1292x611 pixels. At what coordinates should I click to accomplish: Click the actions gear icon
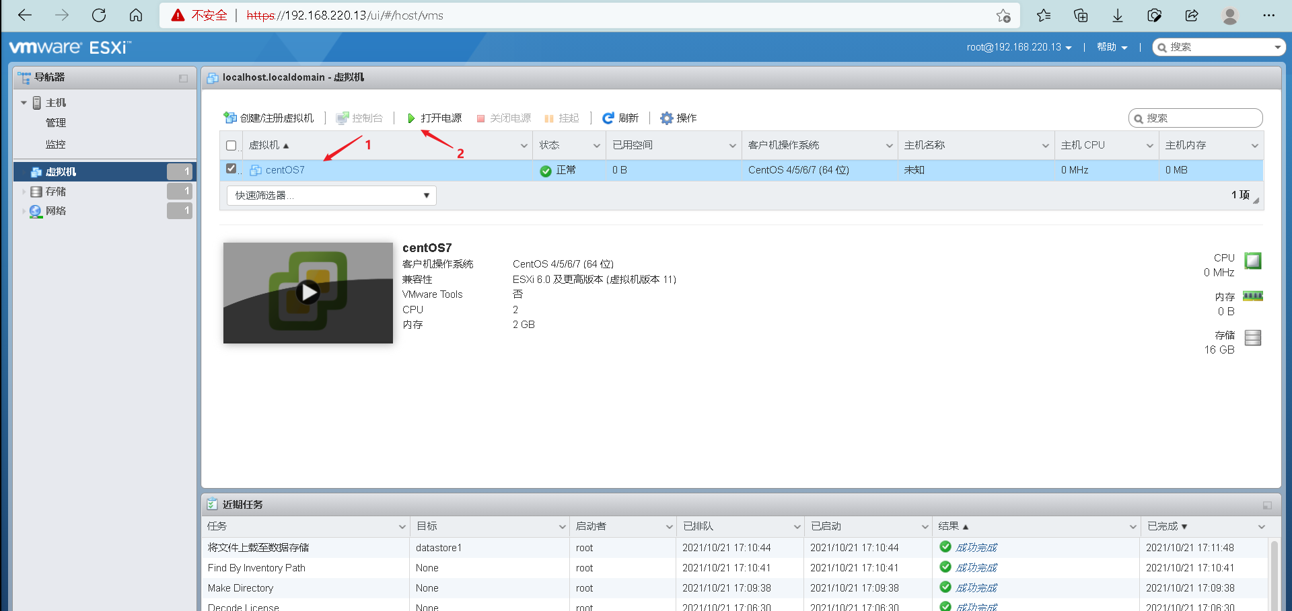(x=666, y=118)
